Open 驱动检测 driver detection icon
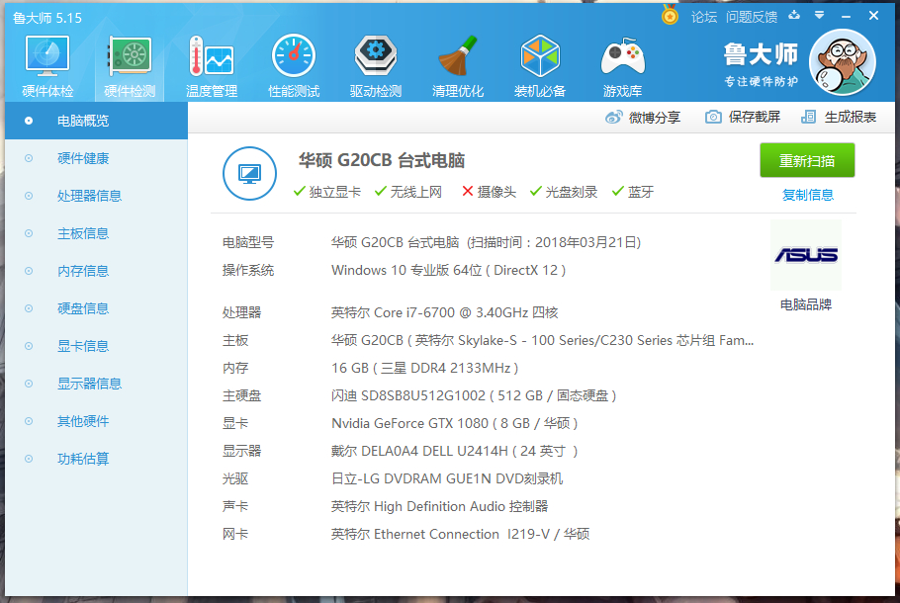This screenshot has width=900, height=603. 376,66
